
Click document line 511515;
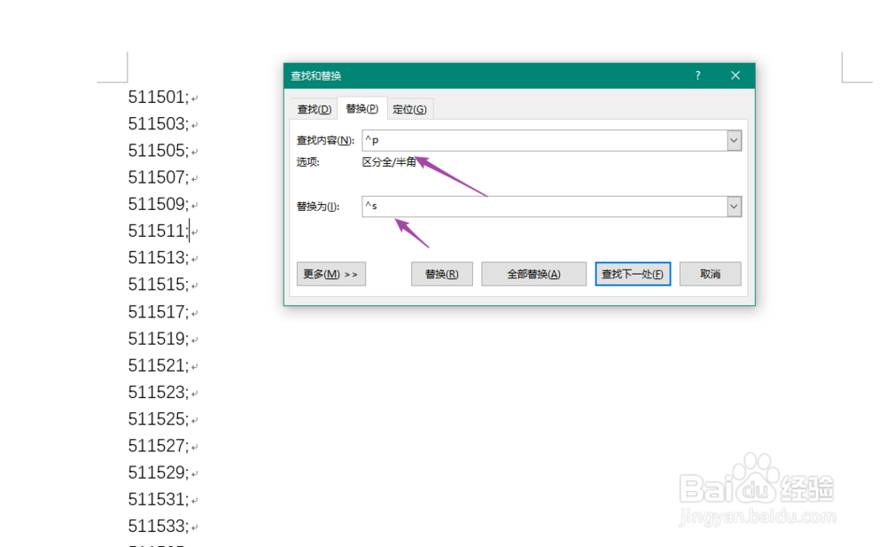[x=159, y=285]
